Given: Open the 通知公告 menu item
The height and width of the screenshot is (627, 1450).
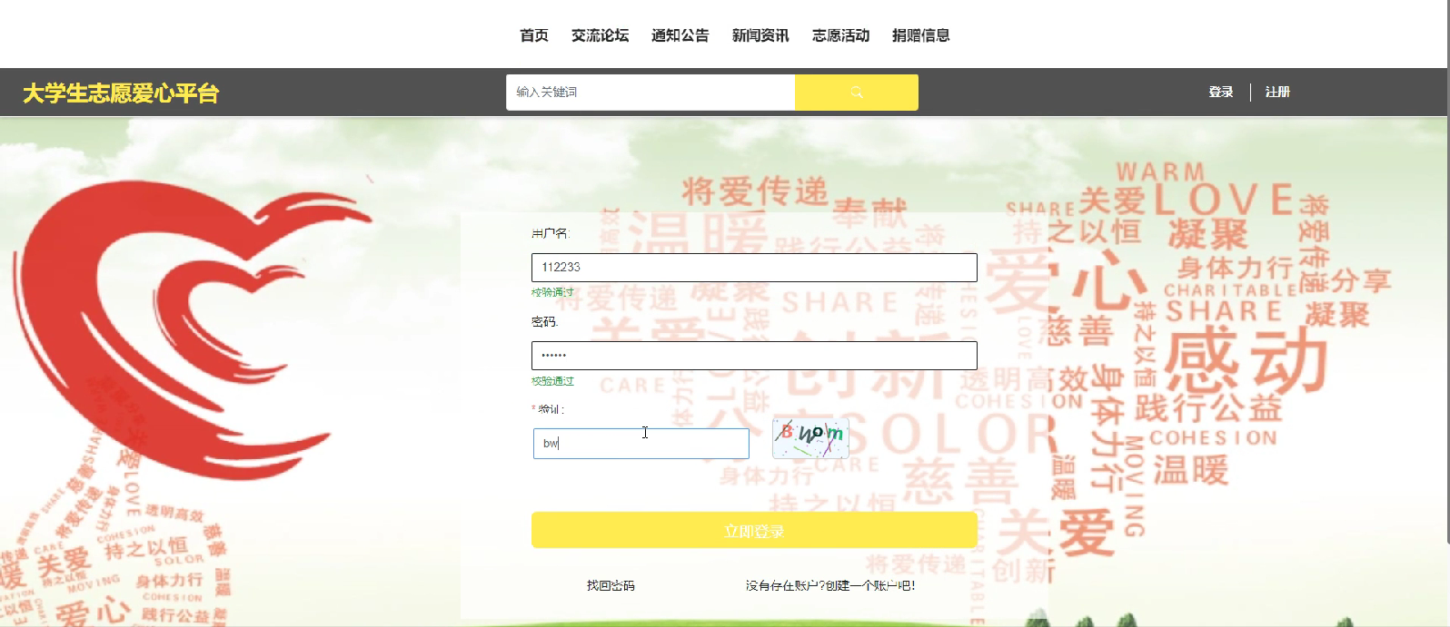Looking at the screenshot, I should (680, 35).
